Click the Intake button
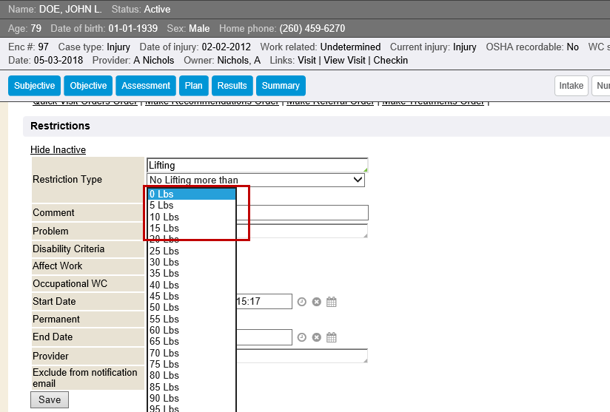Viewport: 610px width, 412px height. [x=571, y=86]
